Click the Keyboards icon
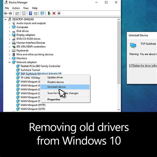157x157 pixels. pyautogui.click(x=14, y=51)
